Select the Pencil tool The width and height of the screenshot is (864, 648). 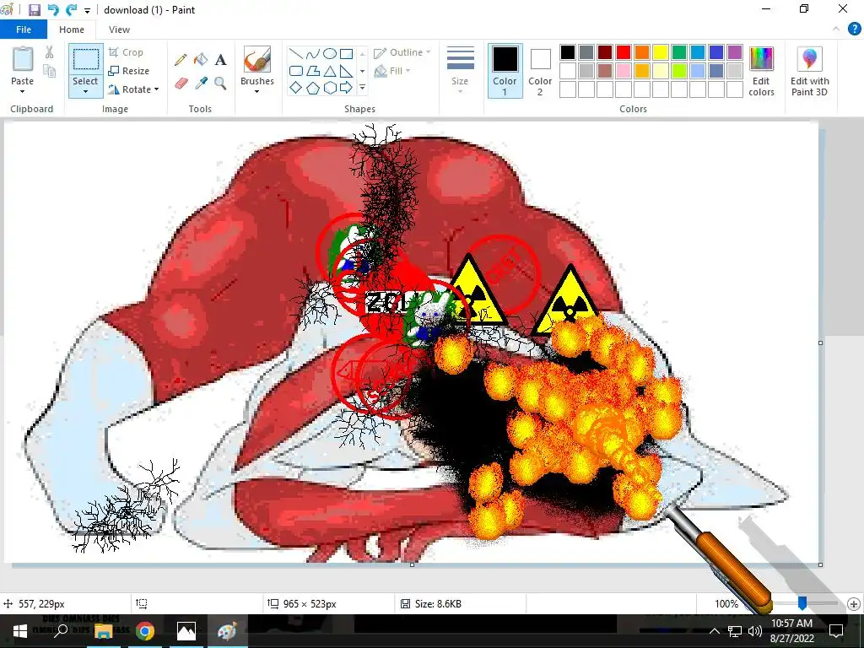point(181,60)
